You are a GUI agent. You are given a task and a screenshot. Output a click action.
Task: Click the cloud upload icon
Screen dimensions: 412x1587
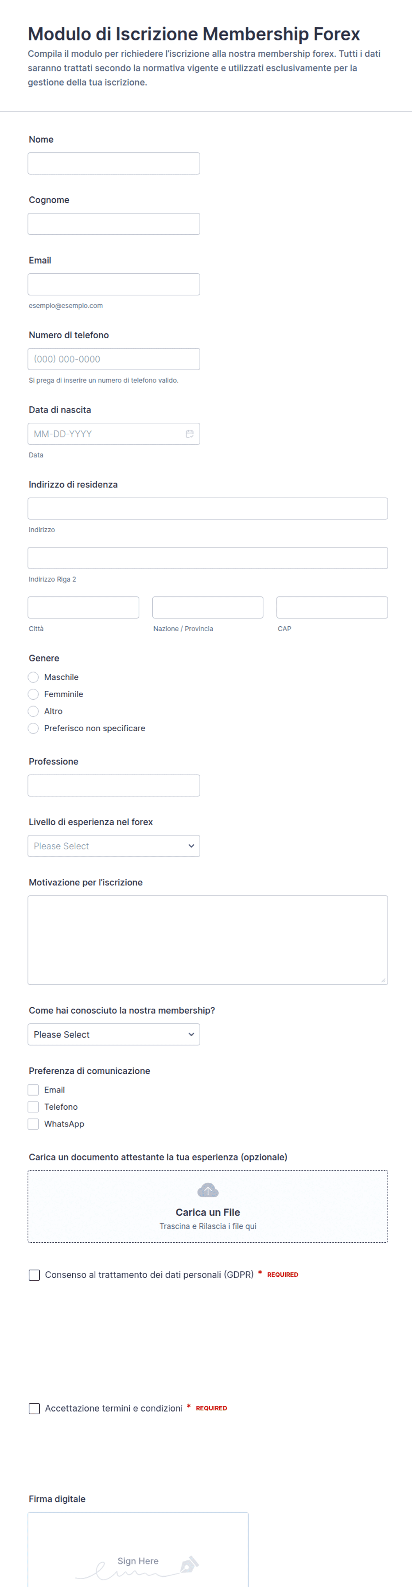207,1190
